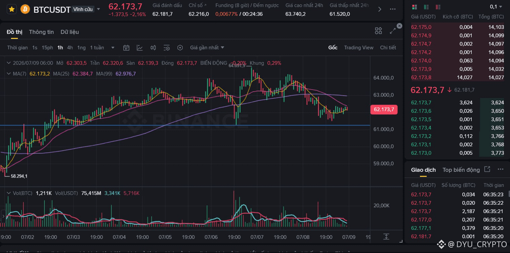This screenshot has height=253, width=510.
Task: Switch to the Thông tin tab
Action: [41, 32]
